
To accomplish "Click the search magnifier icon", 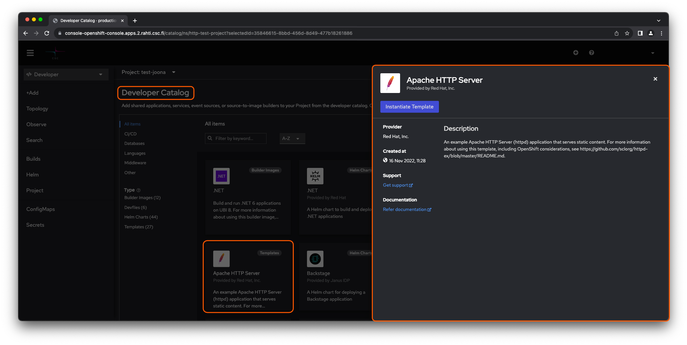I will [x=210, y=138].
